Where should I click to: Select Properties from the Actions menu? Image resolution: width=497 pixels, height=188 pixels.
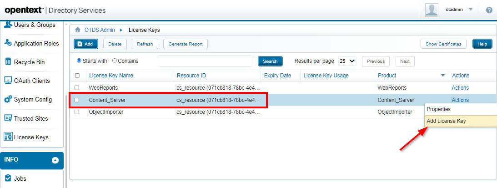438,109
